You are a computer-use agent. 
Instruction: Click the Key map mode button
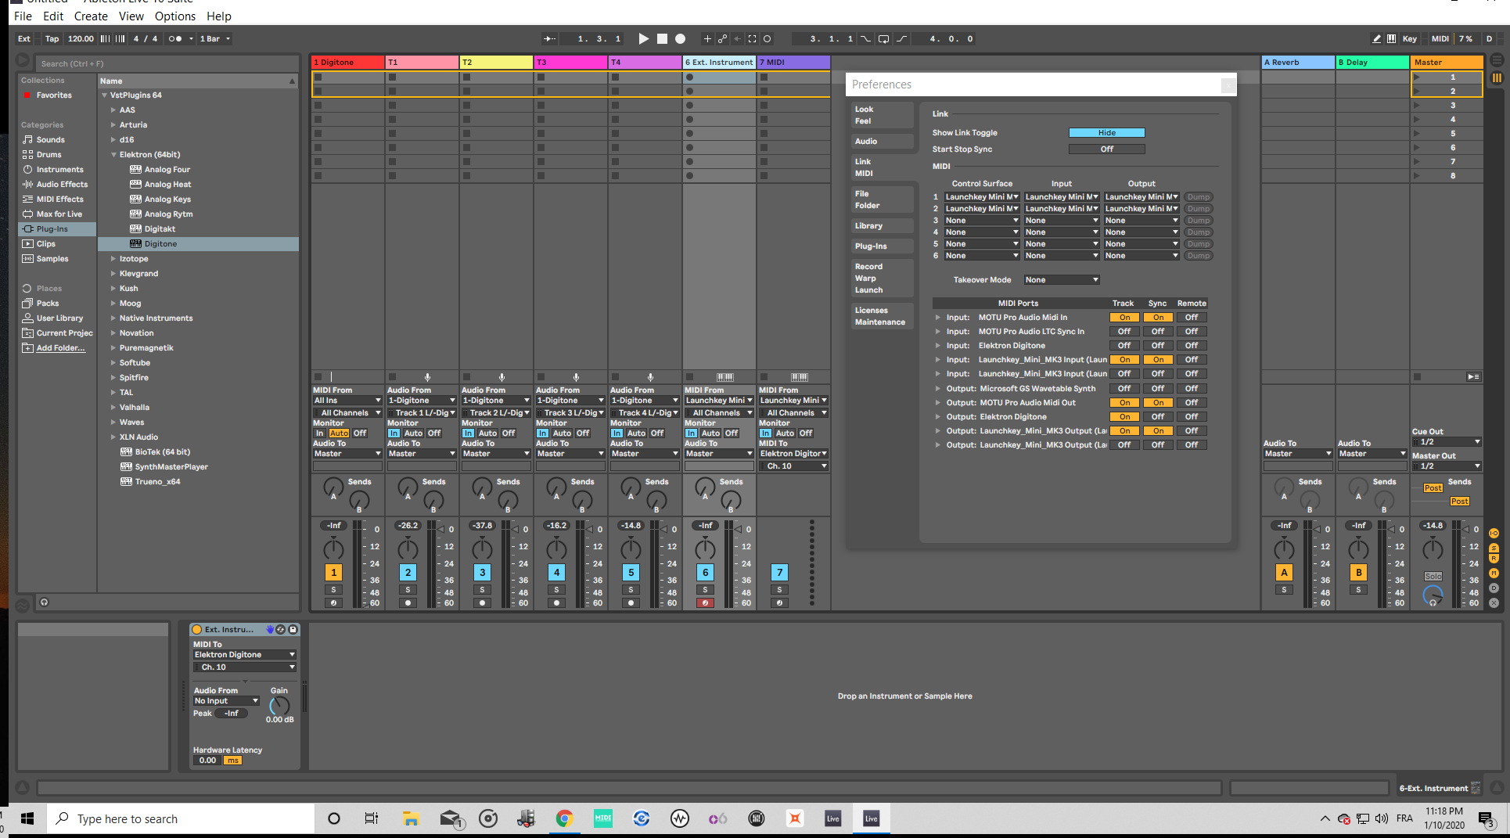click(x=1409, y=38)
